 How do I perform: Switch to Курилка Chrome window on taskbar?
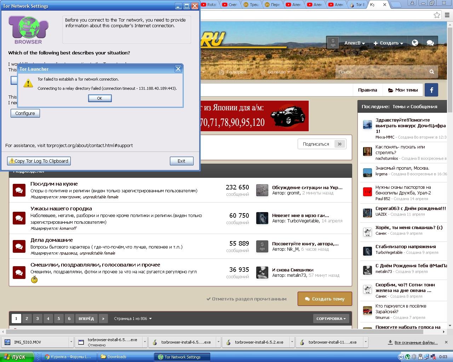pos(69,357)
